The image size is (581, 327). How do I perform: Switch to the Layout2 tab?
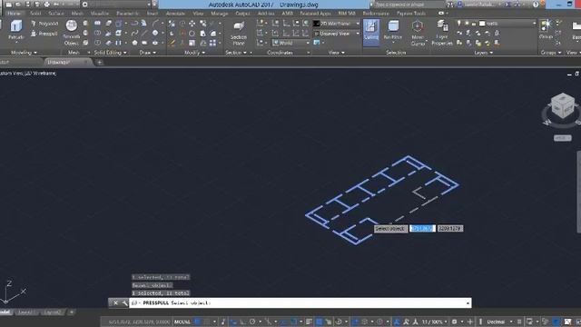pyautogui.click(x=53, y=312)
